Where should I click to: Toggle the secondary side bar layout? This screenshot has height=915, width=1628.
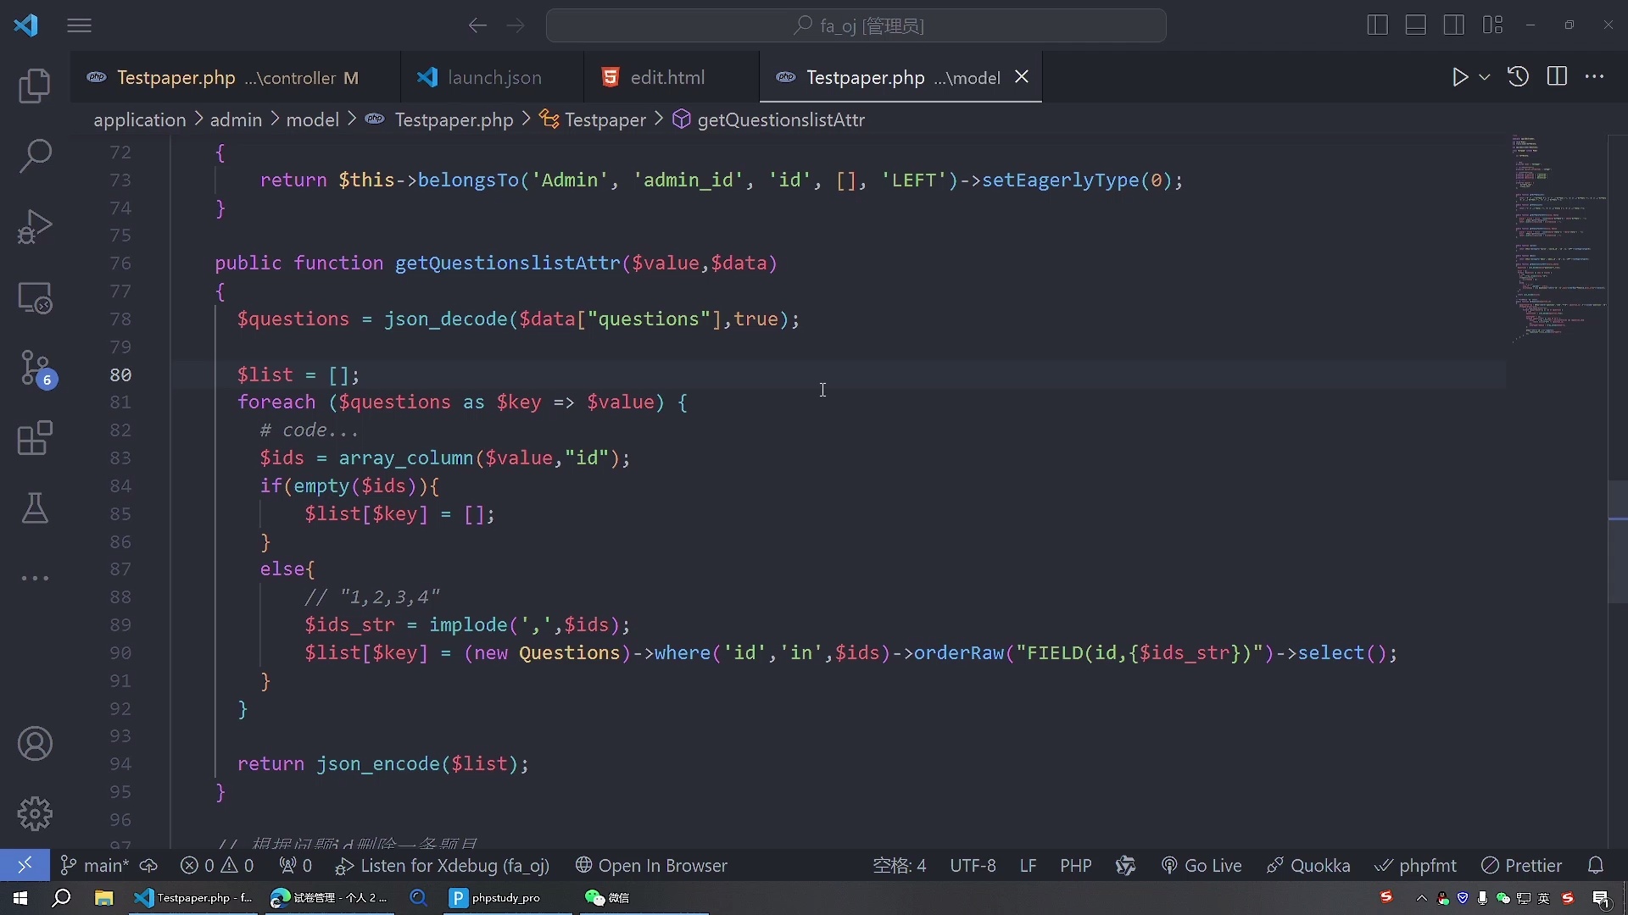[1453, 25]
